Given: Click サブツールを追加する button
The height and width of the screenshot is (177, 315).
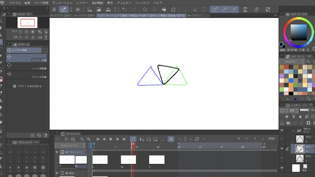Looking at the screenshot, I should 27,86.
